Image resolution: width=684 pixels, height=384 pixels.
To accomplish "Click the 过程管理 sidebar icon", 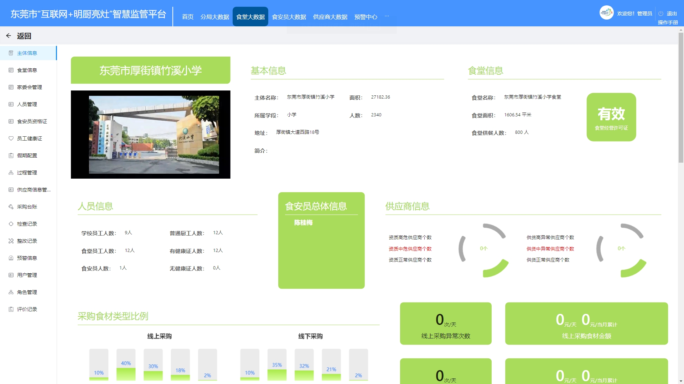I will click(x=11, y=173).
